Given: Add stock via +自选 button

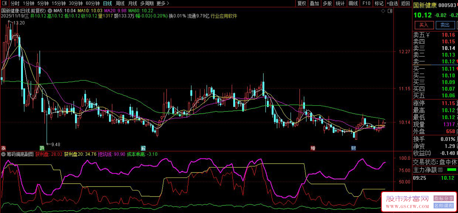Looking at the screenshot, I should (393, 3).
